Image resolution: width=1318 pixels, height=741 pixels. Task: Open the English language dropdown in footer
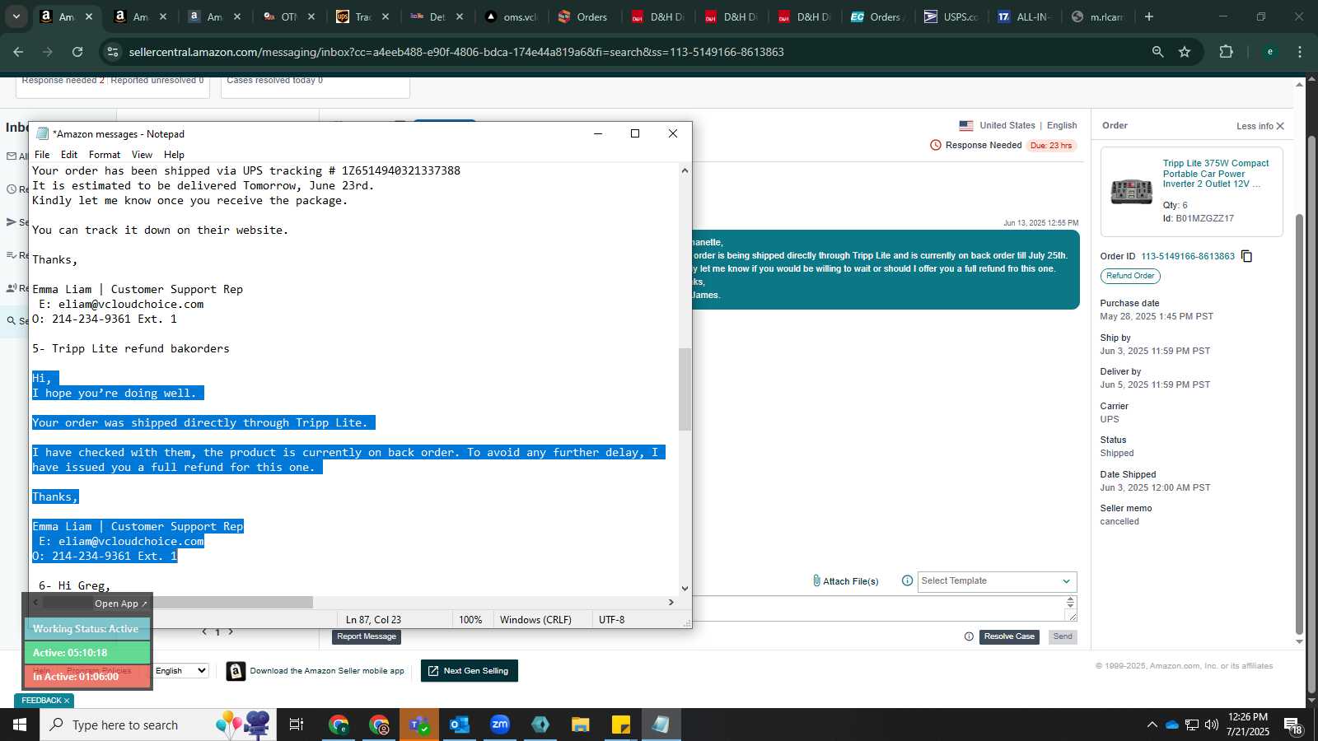point(180,671)
